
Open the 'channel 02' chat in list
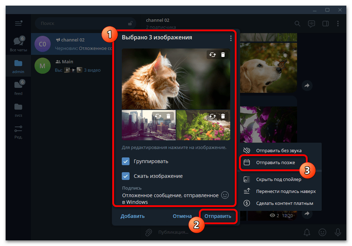pos(72,44)
